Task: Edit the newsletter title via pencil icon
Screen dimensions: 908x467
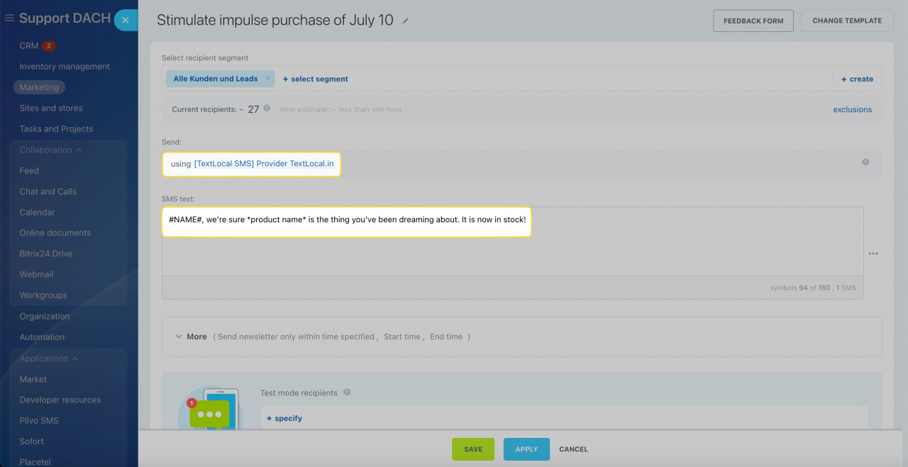Action: click(x=405, y=21)
